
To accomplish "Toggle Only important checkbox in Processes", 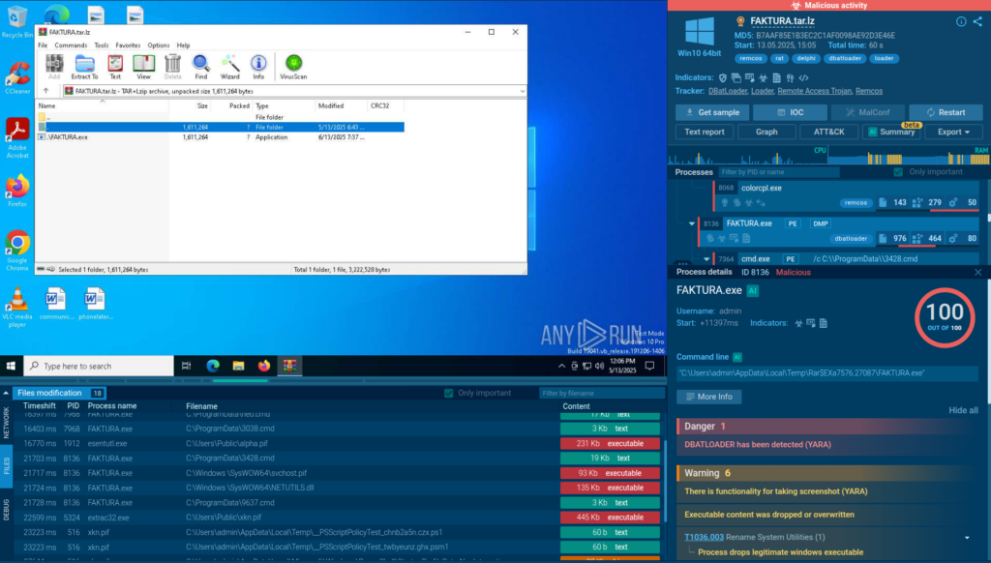I will pyautogui.click(x=900, y=172).
